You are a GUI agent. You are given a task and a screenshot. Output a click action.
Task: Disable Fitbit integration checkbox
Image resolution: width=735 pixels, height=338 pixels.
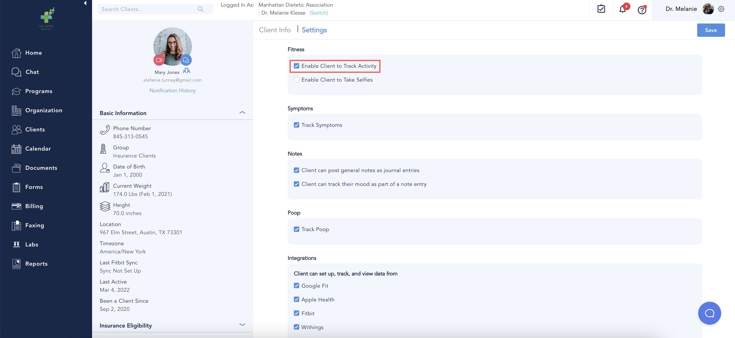[296, 313]
